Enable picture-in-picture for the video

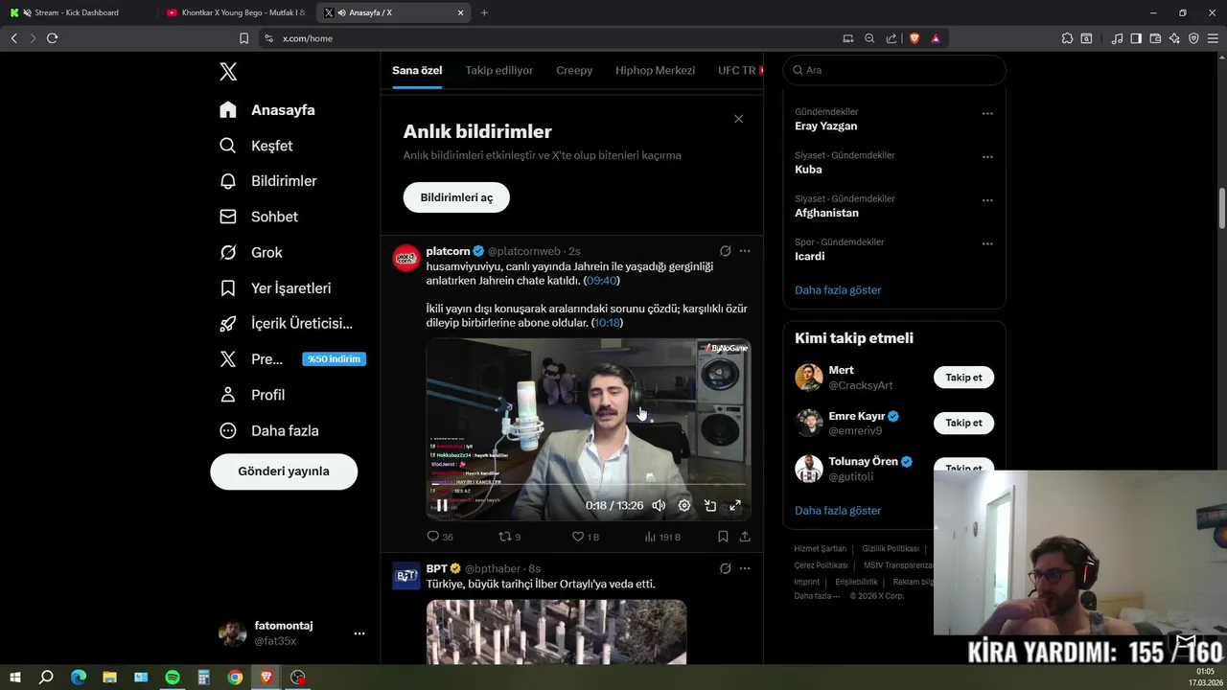[x=710, y=506]
